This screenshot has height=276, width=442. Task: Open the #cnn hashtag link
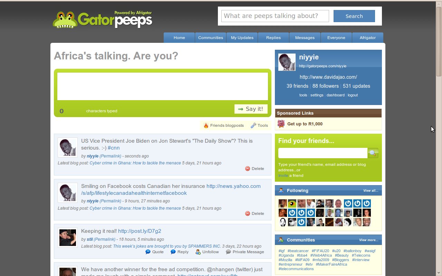(x=114, y=147)
